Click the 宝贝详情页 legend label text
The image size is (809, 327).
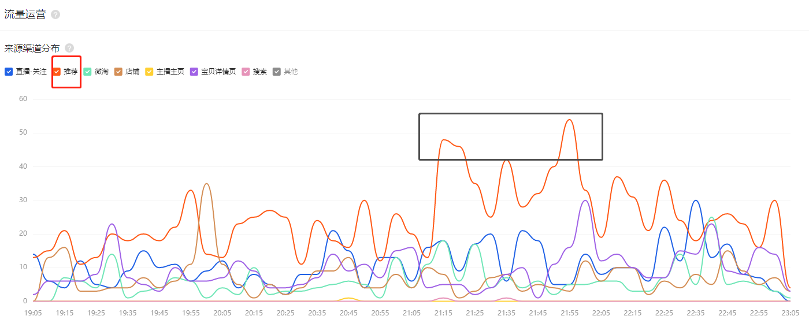(x=218, y=72)
